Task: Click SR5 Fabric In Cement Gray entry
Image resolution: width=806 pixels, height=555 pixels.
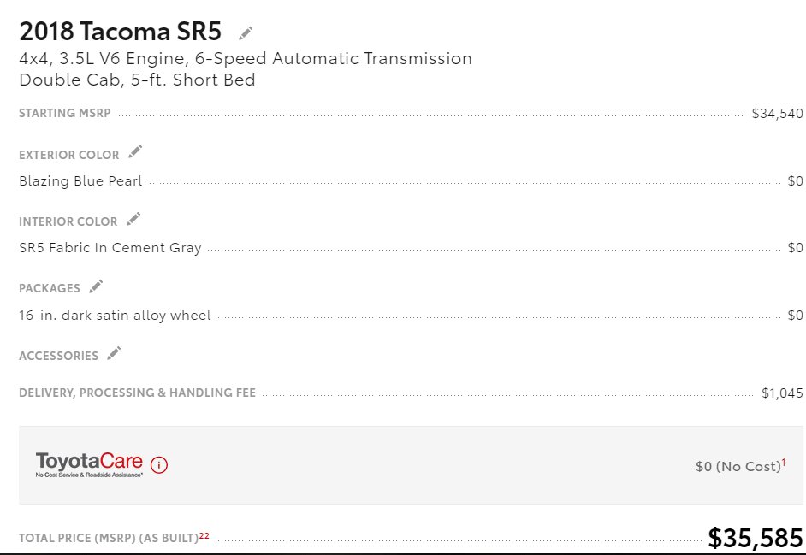Action: point(110,248)
